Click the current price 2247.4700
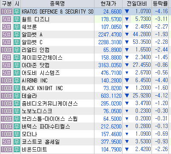The width and height of the screenshot is (171, 154). (x=110, y=34)
